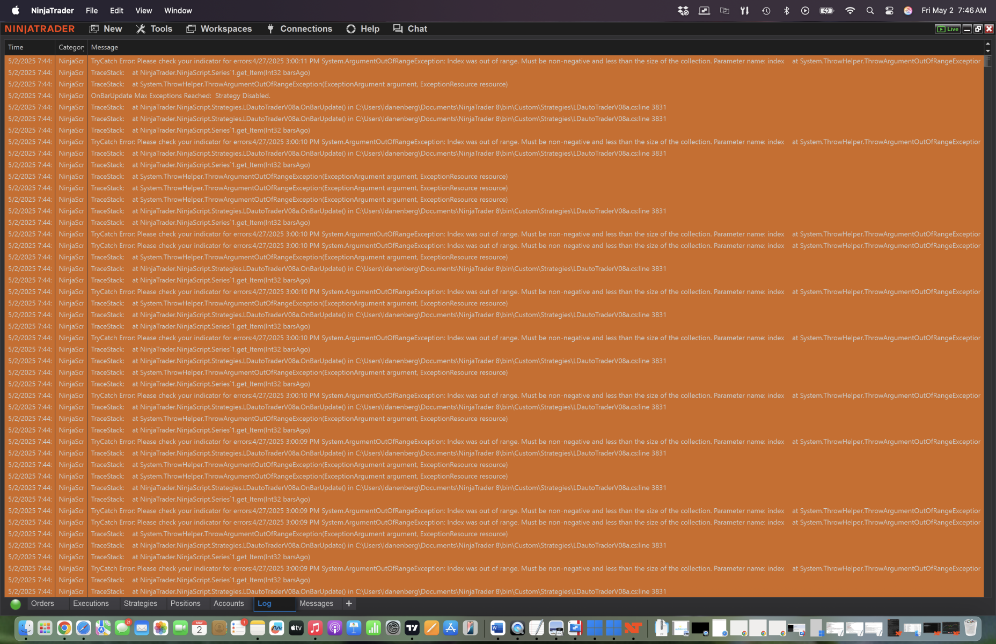Launch Siri from the menu bar
996x644 pixels.
[x=908, y=10]
